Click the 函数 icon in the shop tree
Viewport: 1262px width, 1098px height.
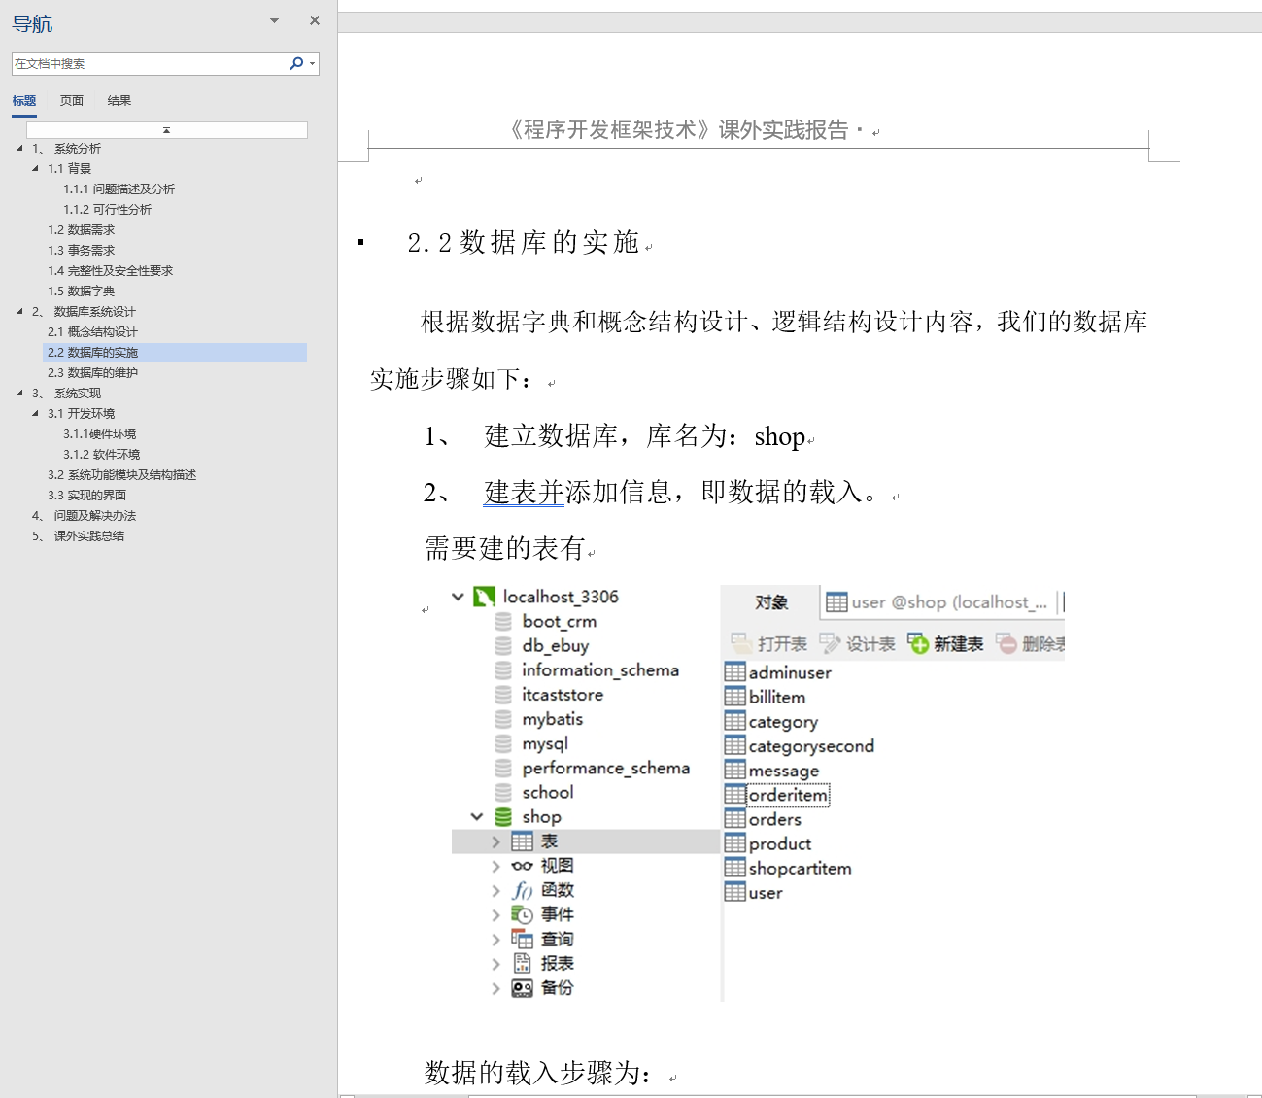pos(521,889)
